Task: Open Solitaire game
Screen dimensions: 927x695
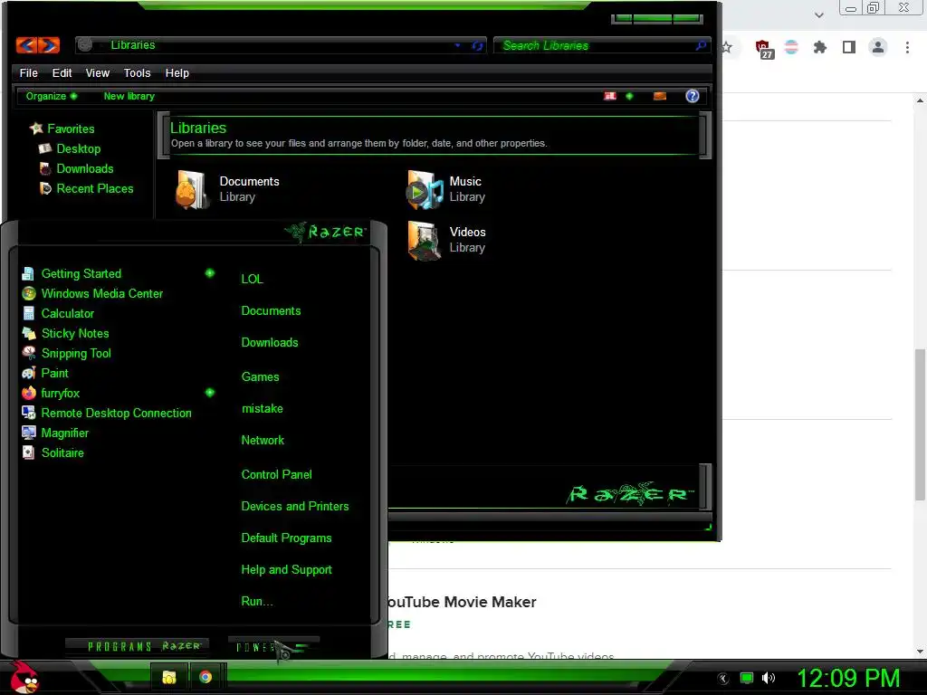Action: click(x=53, y=453)
